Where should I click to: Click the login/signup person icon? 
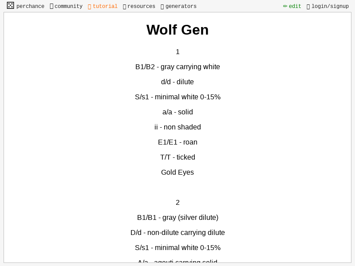pos(308,6)
